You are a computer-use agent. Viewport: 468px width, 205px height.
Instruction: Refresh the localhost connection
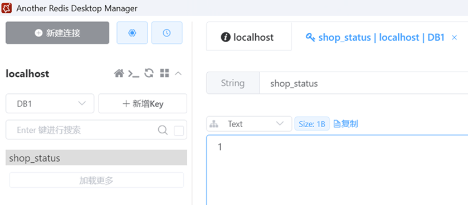coord(149,73)
